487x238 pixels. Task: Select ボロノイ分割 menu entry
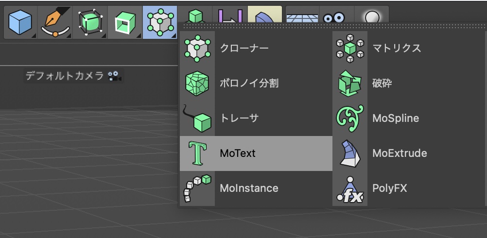256,84
